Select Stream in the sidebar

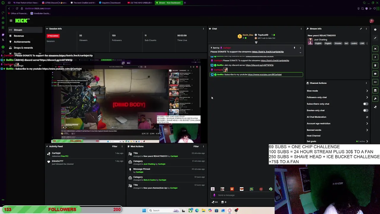26,30
